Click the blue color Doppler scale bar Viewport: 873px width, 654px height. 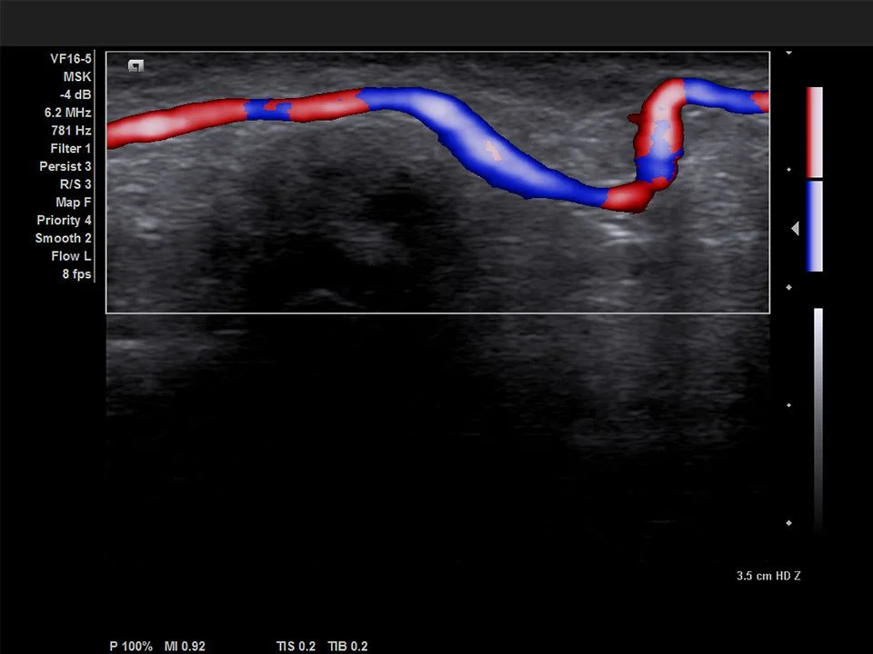click(x=814, y=225)
